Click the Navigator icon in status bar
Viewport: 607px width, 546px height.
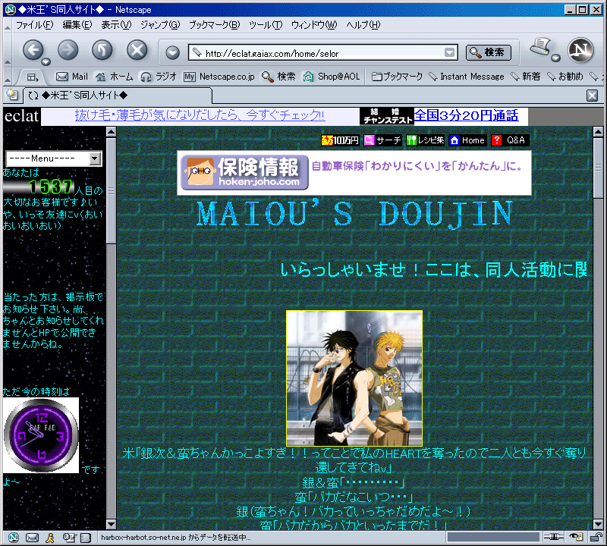(x=14, y=538)
